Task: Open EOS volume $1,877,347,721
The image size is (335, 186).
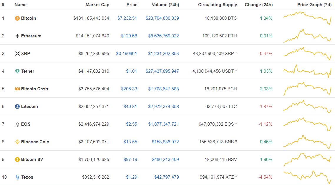Action: tap(163, 124)
